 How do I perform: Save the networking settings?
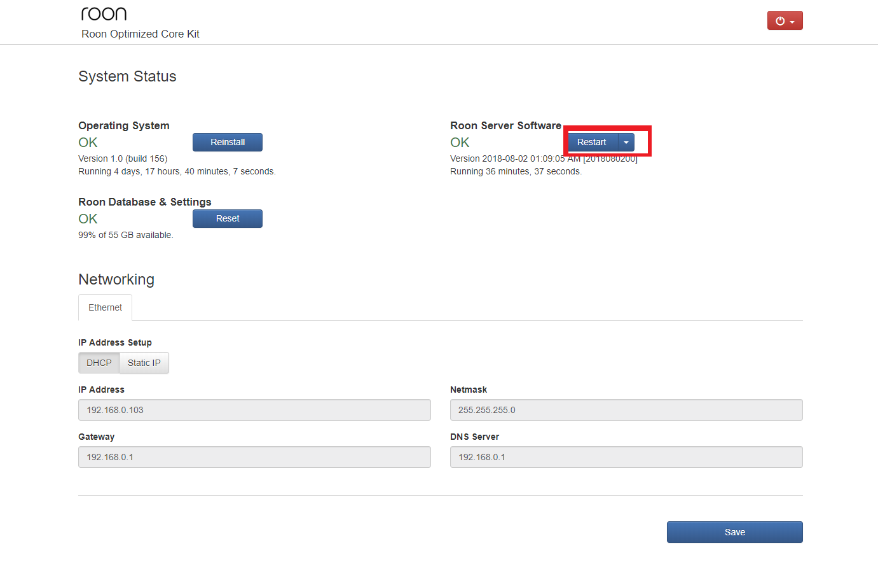tap(735, 532)
